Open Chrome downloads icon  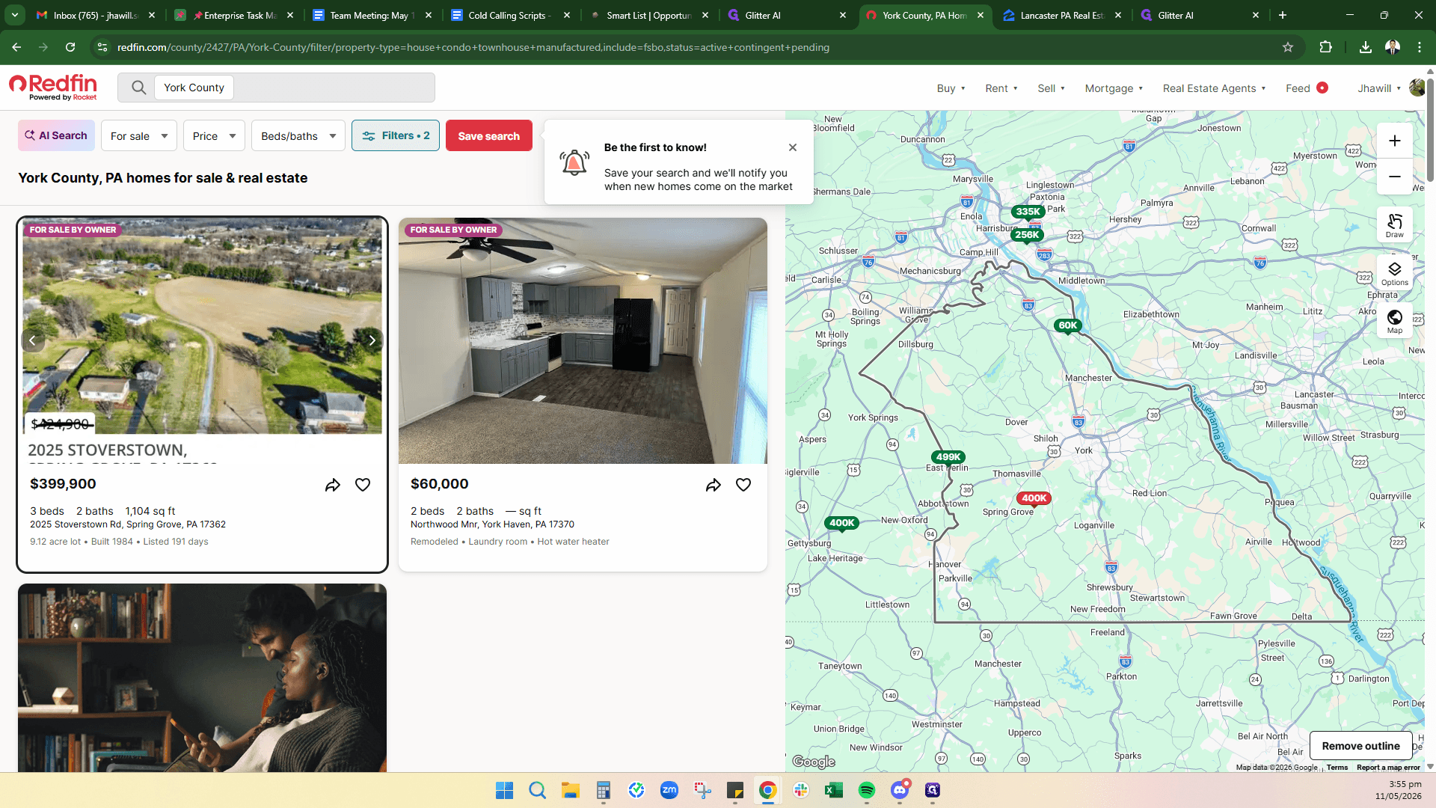tap(1366, 47)
